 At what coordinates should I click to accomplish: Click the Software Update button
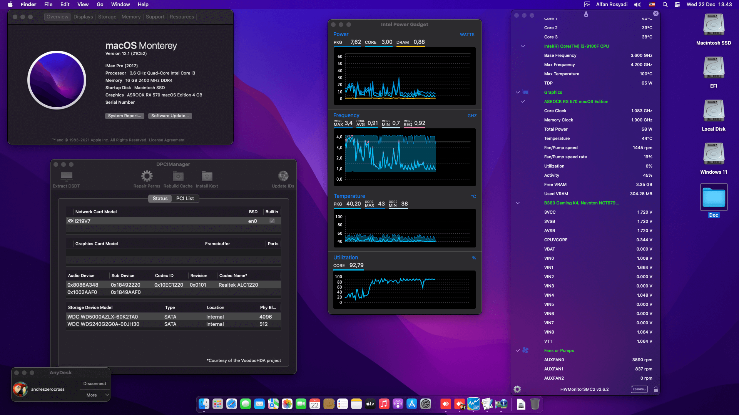tap(170, 116)
